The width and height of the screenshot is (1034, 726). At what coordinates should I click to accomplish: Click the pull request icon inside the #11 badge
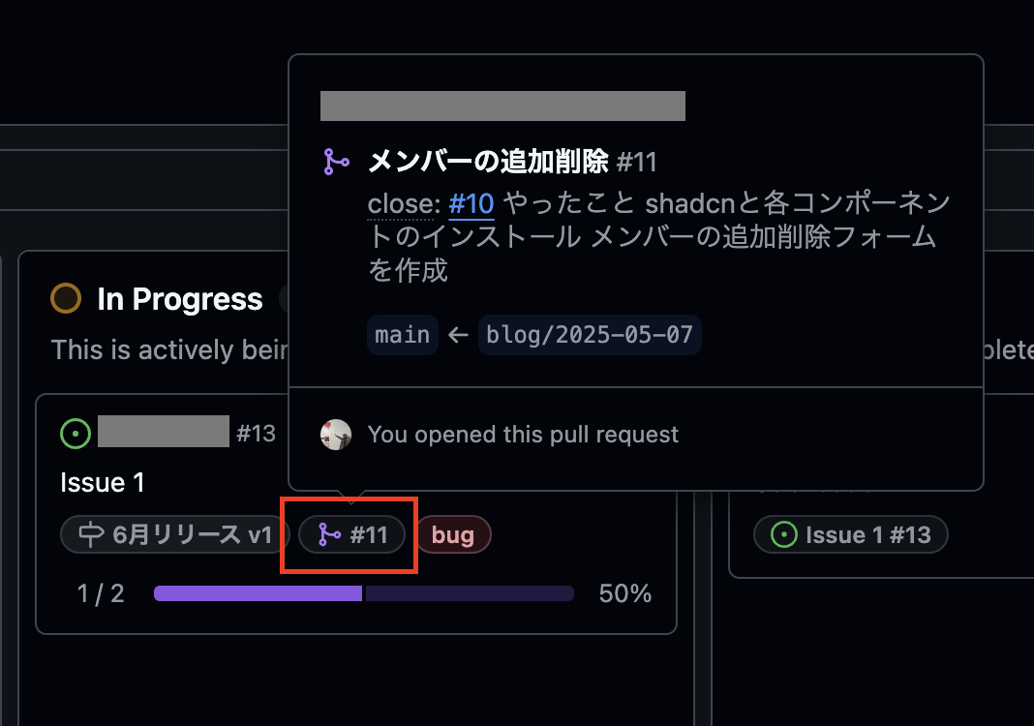327,534
